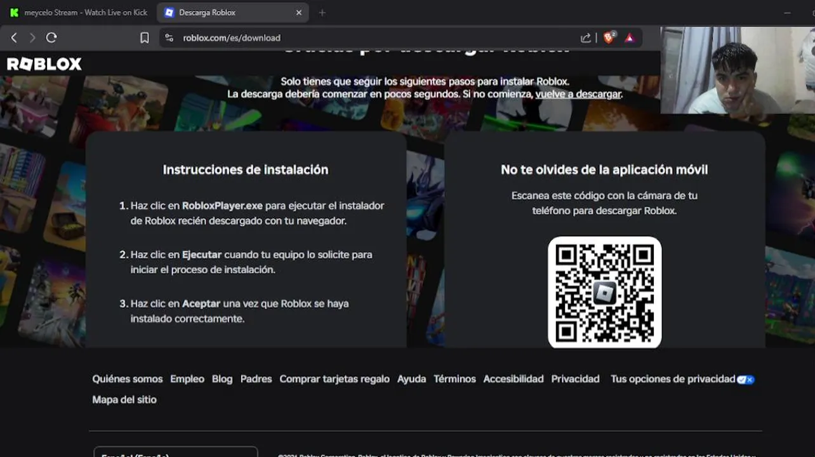Click the 'Instrucciones de instalación' heading
The width and height of the screenshot is (815, 457).
click(x=246, y=169)
